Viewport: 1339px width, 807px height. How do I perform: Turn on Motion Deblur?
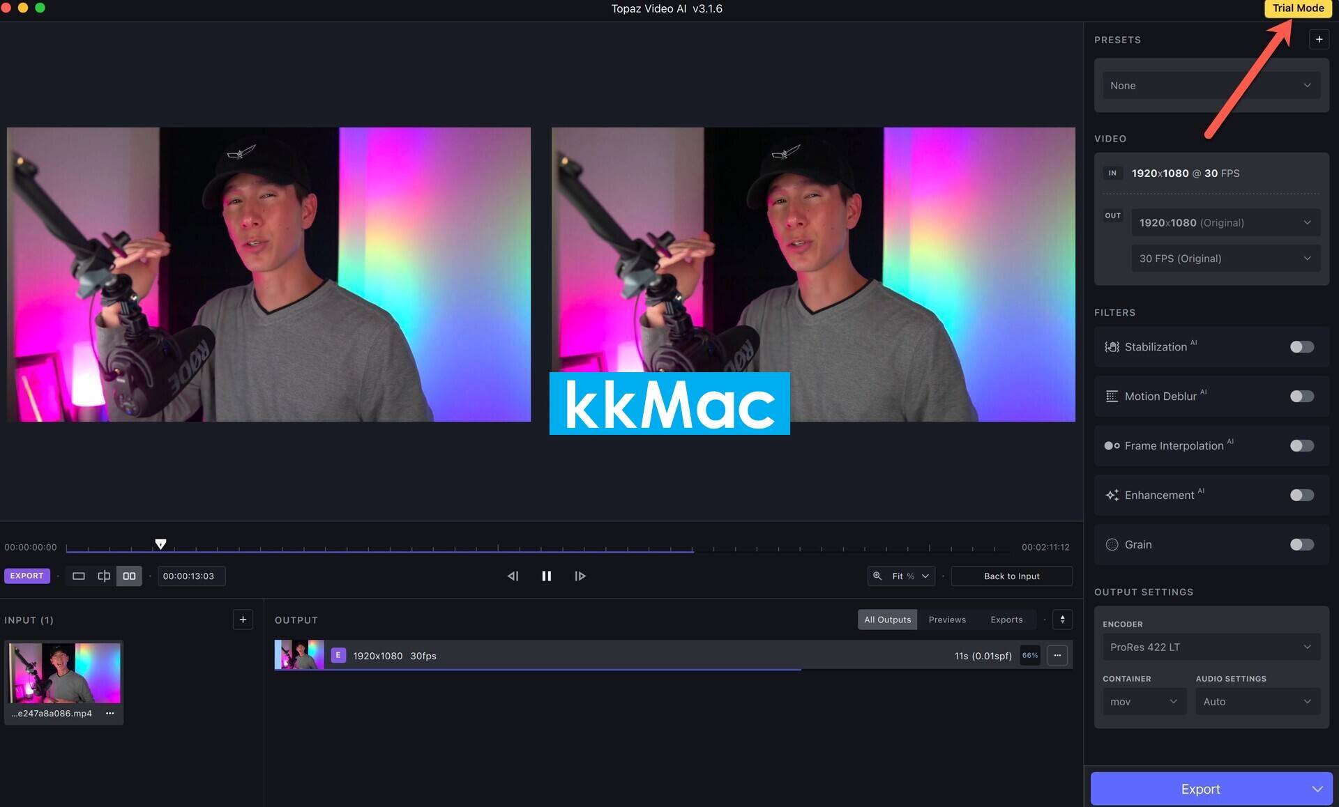[x=1301, y=397]
